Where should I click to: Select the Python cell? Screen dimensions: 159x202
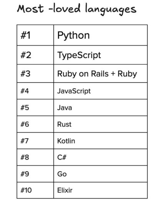pos(101,35)
